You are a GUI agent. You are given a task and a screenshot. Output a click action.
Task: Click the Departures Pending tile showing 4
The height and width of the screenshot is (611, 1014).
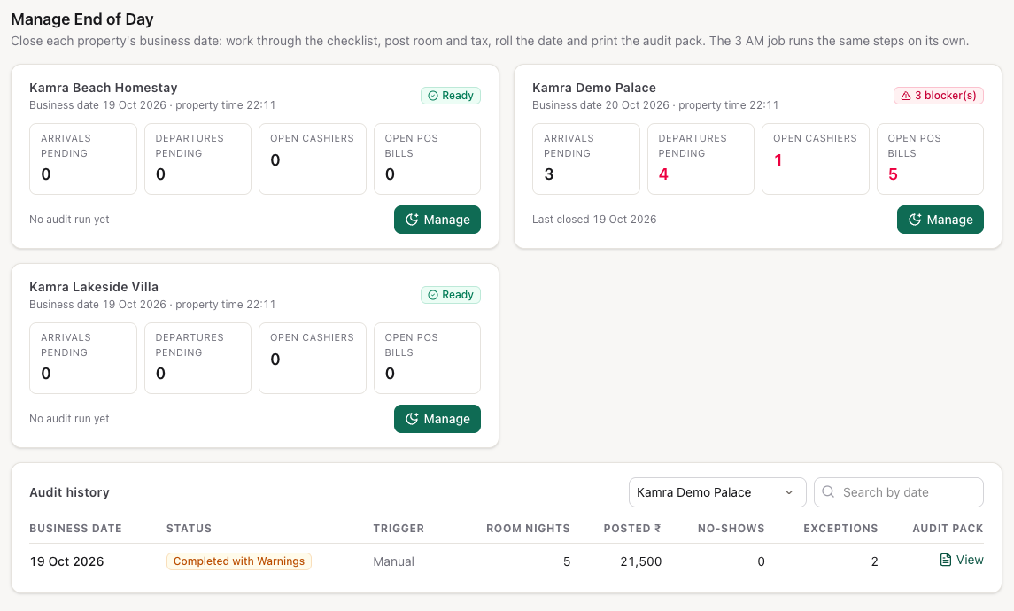pyautogui.click(x=701, y=159)
